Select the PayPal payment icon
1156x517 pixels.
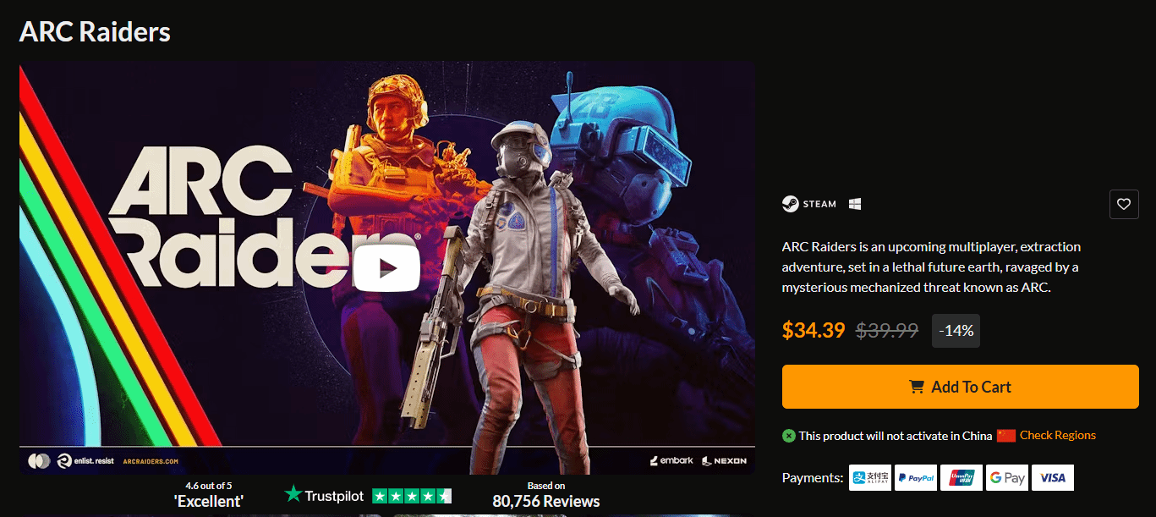click(916, 477)
